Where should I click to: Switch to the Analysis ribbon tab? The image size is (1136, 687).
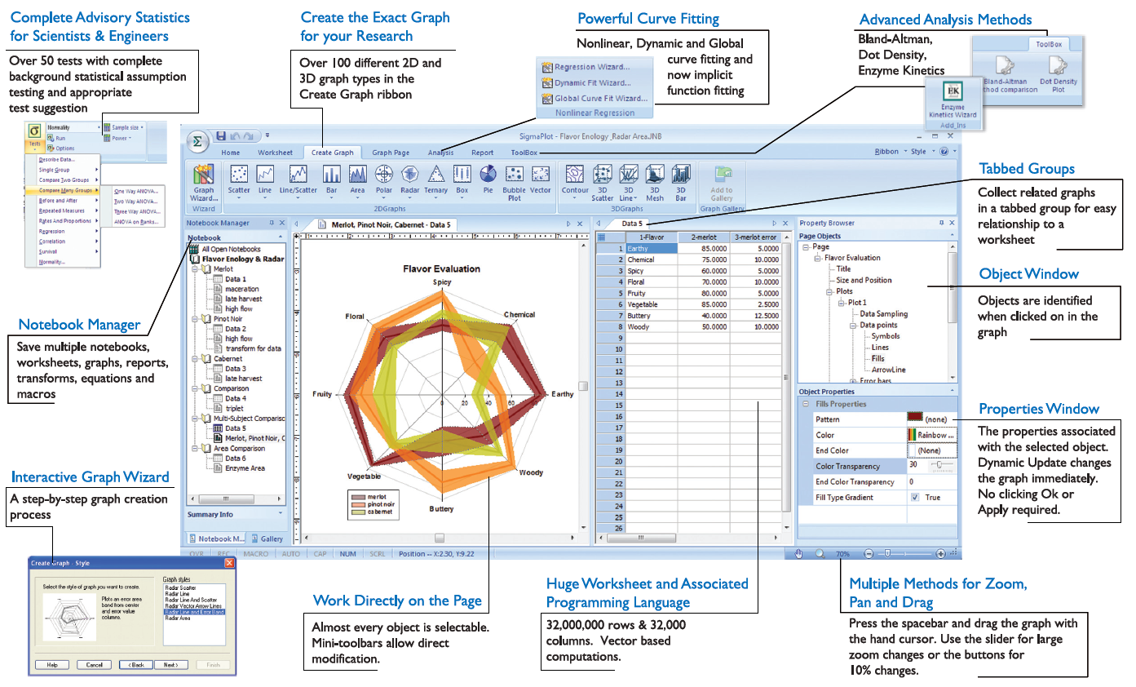[440, 153]
